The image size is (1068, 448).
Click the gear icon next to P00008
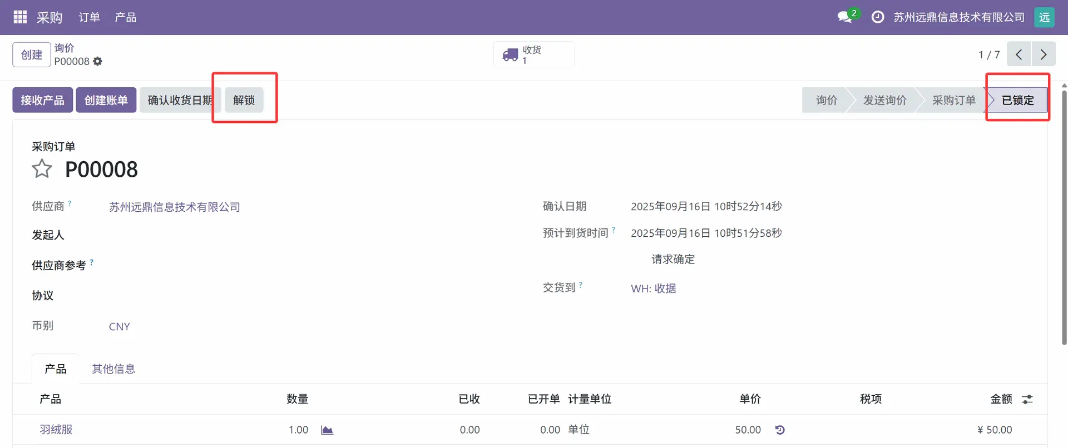98,62
